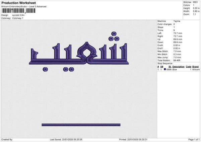This screenshot has width=201, height=142.
Task: Click the Stop Sequence heading
Action: point(165,64)
